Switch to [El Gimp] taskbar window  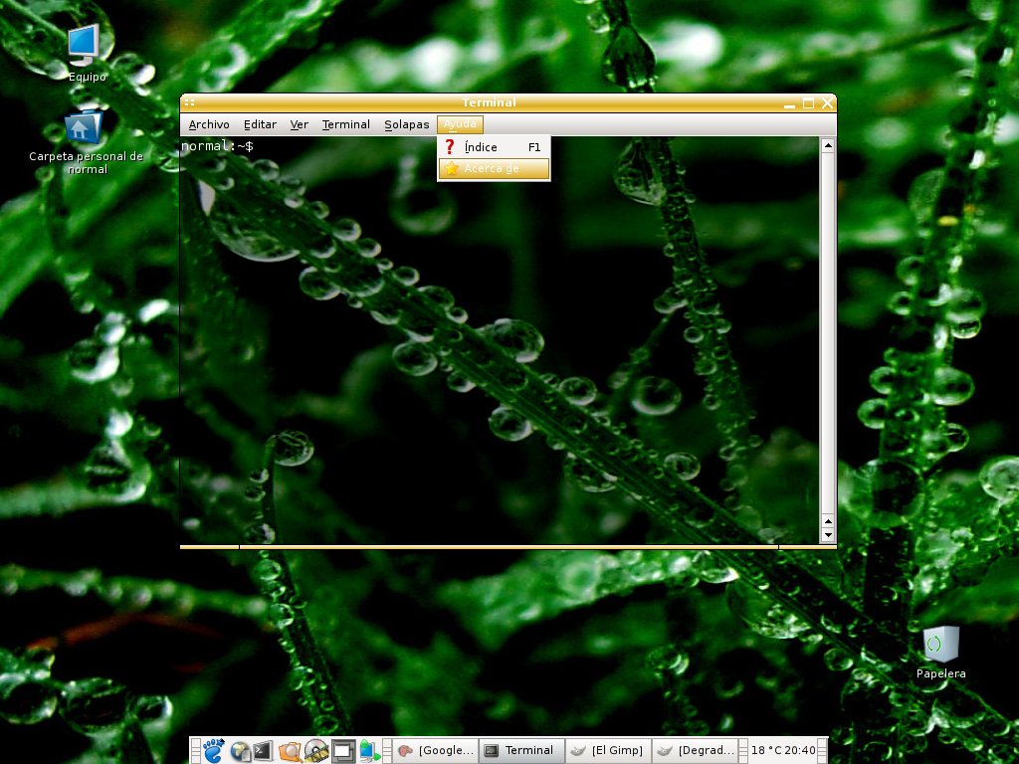608,750
